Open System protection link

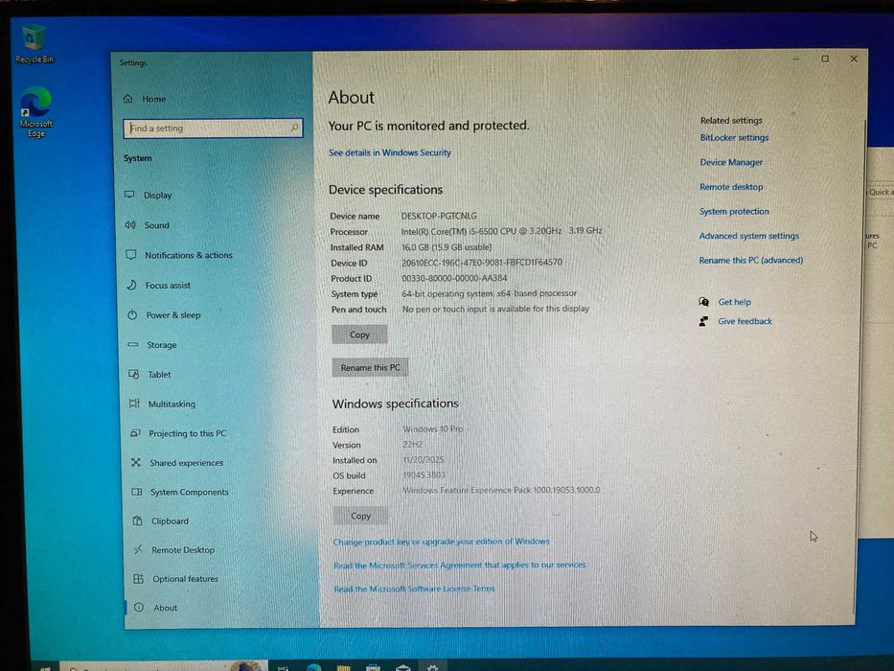click(x=734, y=211)
